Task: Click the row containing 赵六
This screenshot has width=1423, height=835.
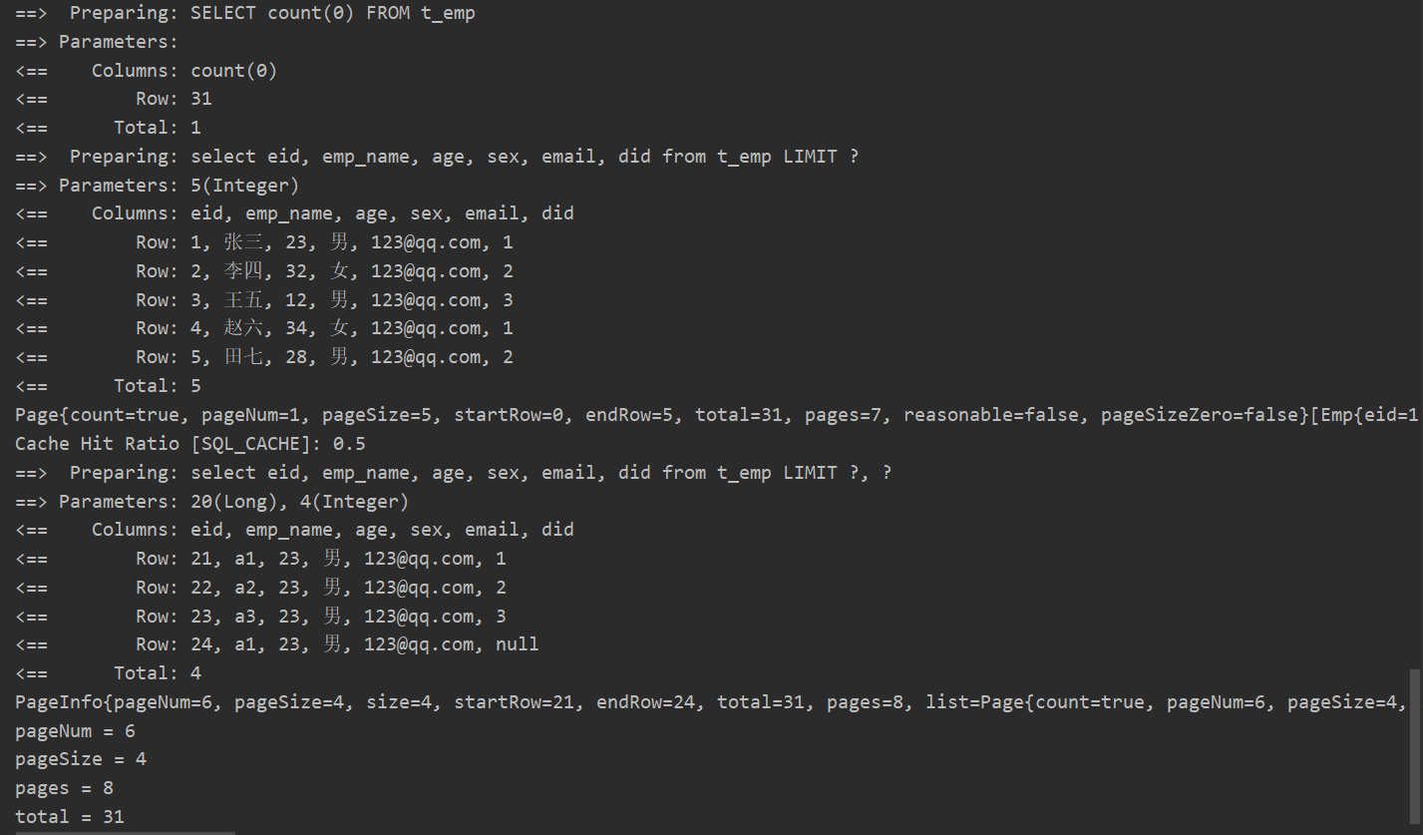Action: pos(324,328)
